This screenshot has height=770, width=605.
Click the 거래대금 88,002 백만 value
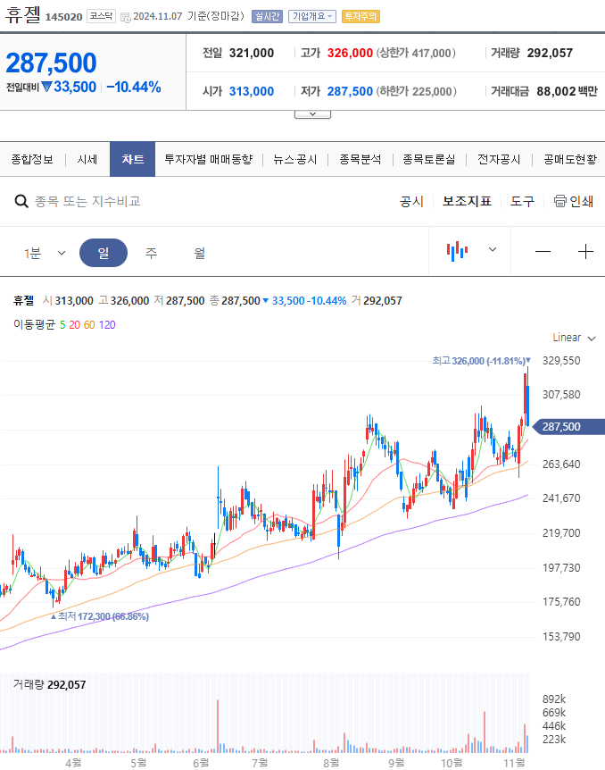[568, 91]
